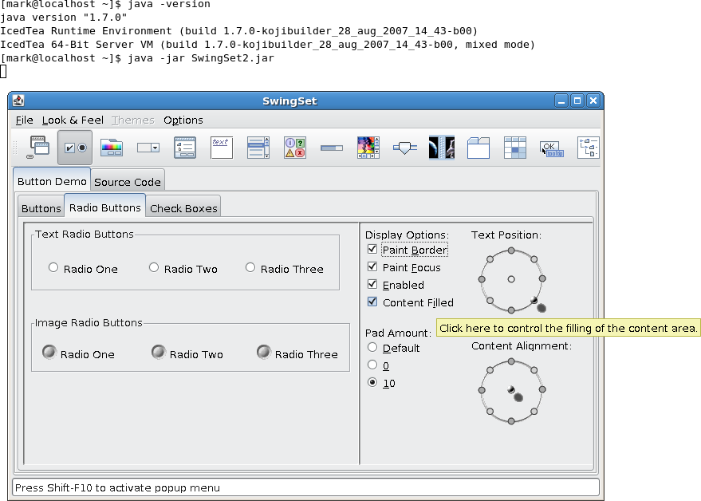This screenshot has height=501, width=701.
Task: Click the status bar message field
Action: tap(305, 487)
